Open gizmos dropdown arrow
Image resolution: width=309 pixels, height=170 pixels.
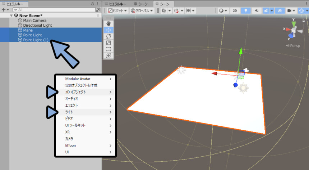click(x=307, y=10)
